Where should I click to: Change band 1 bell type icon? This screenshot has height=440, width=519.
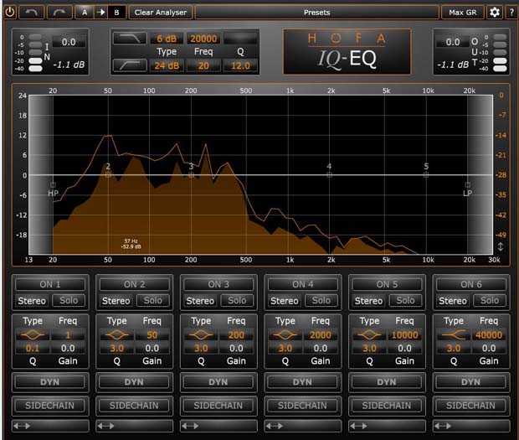(x=33, y=335)
